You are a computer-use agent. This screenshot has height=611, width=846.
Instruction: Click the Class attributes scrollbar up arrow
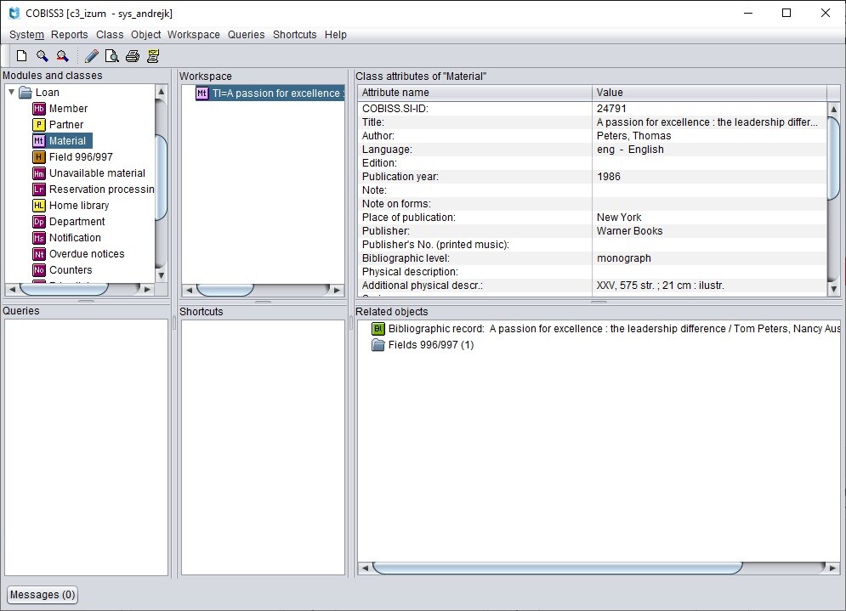point(833,109)
